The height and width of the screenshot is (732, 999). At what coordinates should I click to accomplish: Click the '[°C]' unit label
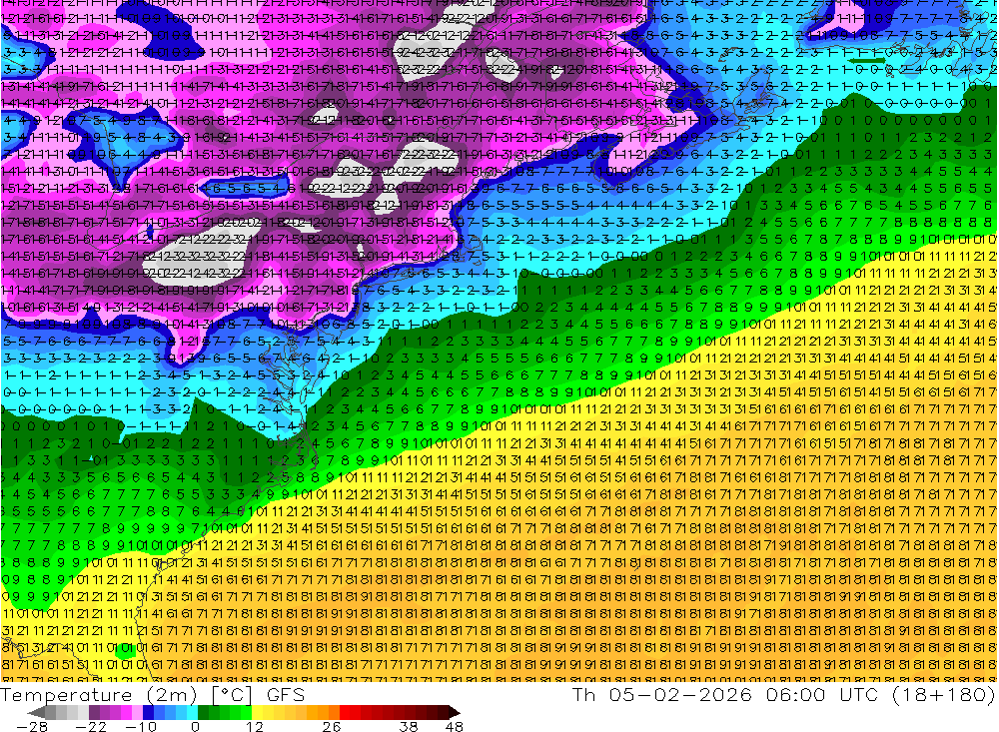click(232, 695)
